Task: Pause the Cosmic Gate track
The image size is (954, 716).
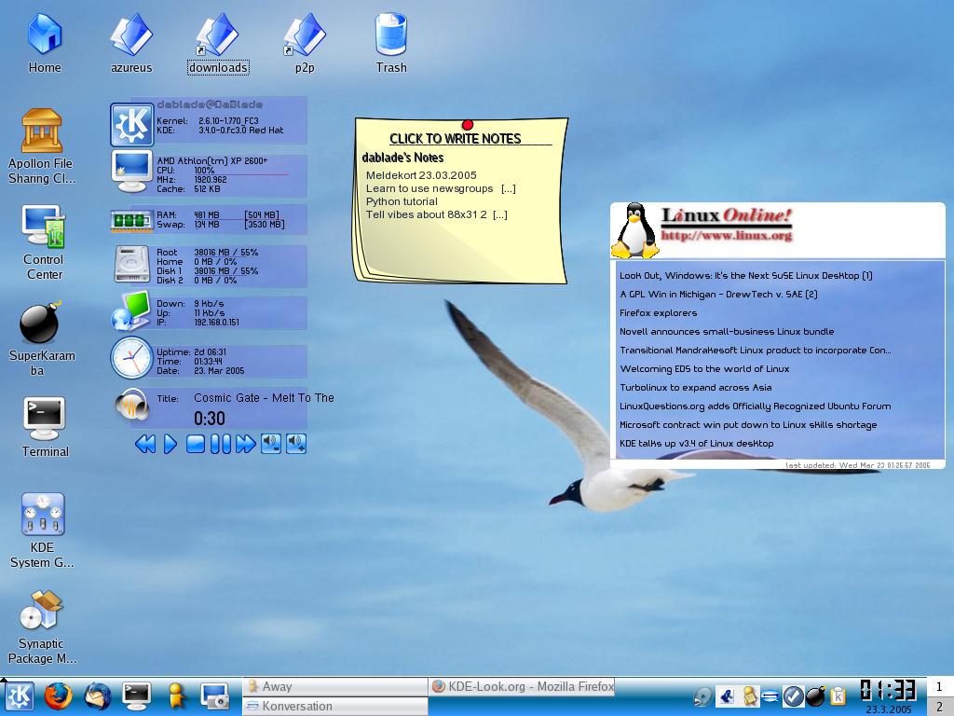Action: (x=220, y=444)
